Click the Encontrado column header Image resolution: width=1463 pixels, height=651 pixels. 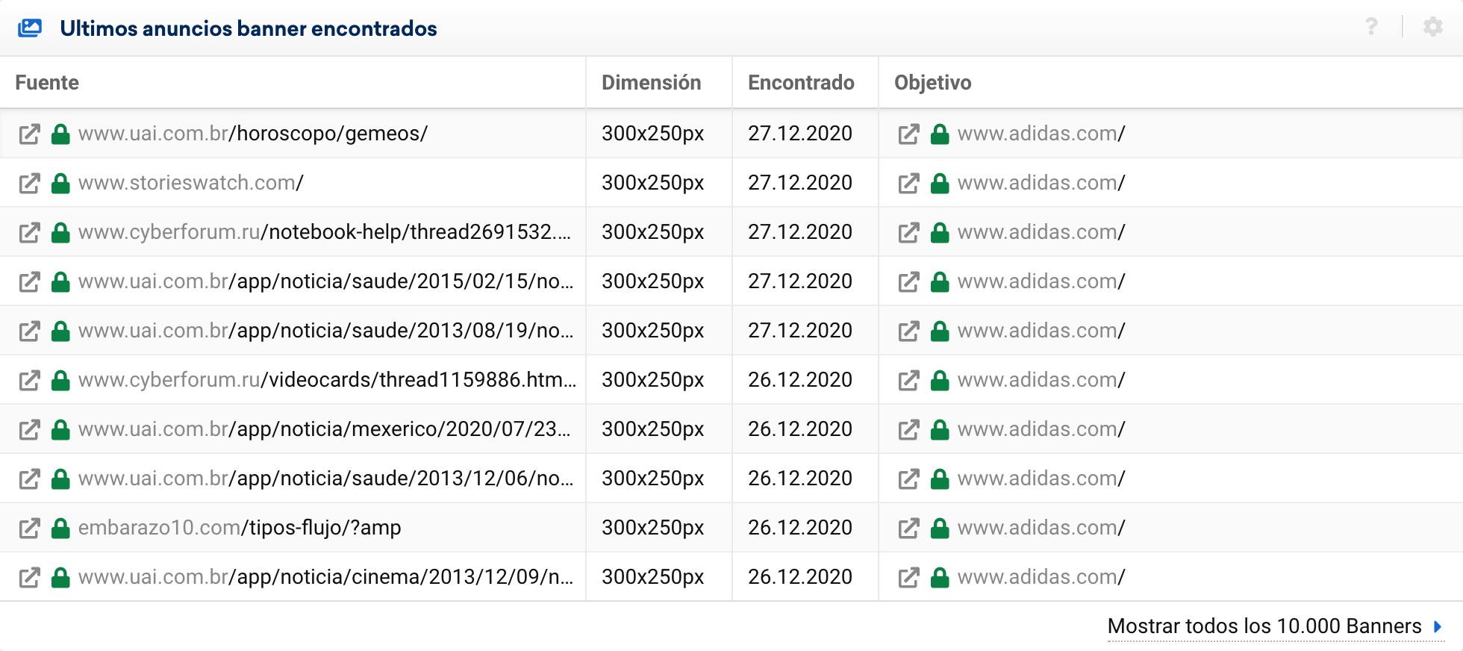(x=801, y=83)
